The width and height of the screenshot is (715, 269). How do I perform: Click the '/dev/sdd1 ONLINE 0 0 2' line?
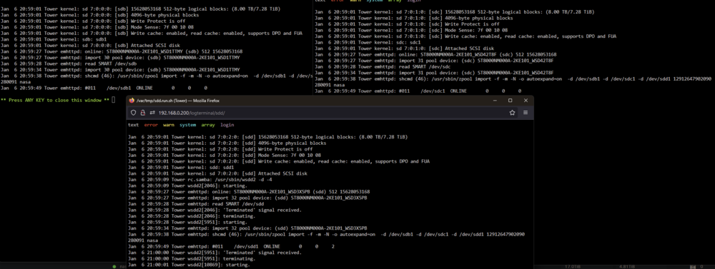(x=231, y=246)
